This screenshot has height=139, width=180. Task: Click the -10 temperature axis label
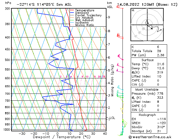(x=46, y=134)
